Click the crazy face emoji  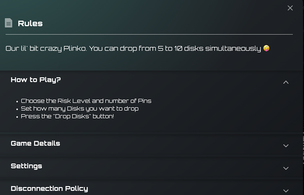pos(266,48)
